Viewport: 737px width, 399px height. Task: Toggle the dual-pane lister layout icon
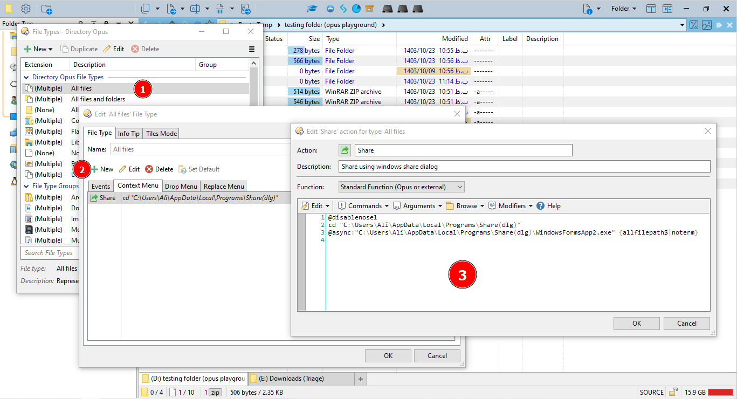[651, 9]
